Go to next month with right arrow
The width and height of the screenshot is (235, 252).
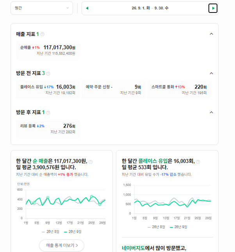click(x=213, y=8)
